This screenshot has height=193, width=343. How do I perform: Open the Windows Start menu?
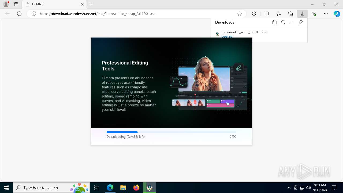click(6, 188)
